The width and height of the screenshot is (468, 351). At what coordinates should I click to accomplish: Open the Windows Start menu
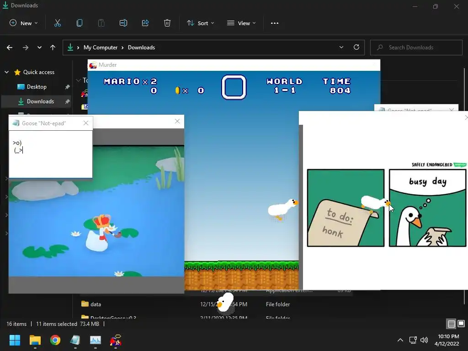15,340
